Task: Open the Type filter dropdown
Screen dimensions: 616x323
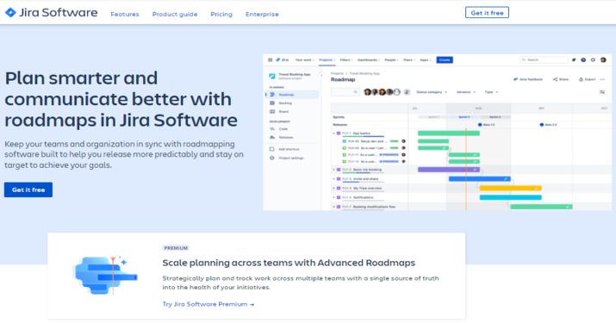Action: point(491,92)
